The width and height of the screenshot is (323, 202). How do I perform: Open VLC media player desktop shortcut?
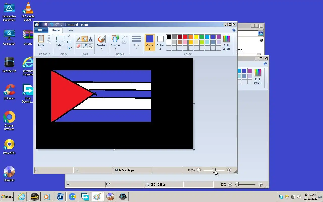coord(28,12)
